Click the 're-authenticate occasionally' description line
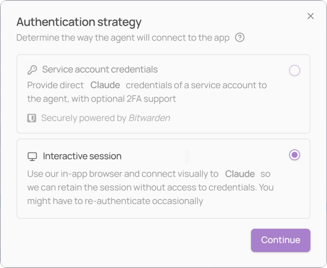Viewport: 327px width, 268px height. (115, 201)
